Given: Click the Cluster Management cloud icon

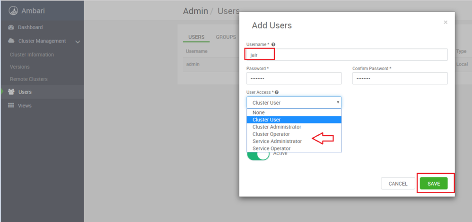Looking at the screenshot, I should pyautogui.click(x=11, y=41).
